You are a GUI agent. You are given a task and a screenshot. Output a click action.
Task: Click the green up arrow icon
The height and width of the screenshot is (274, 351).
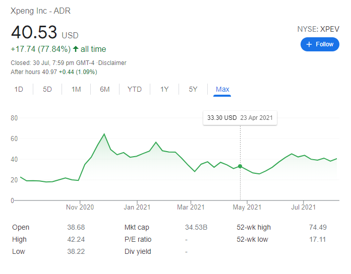(76, 49)
